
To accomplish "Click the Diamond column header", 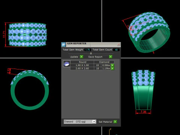I will pos(104,62).
